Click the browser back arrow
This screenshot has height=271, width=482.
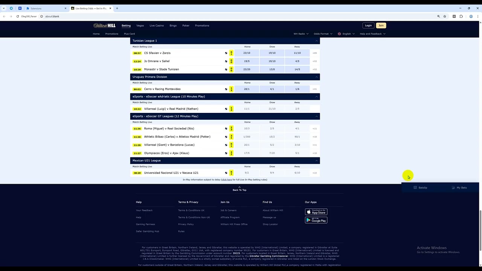(x=4, y=17)
